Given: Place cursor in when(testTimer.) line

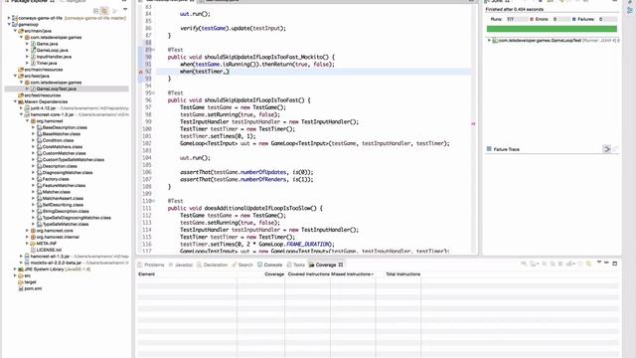Looking at the screenshot, I should point(205,72).
